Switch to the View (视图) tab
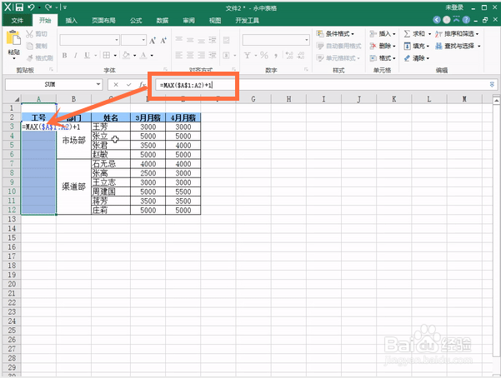Viewport: 501px width, 378px height. click(x=215, y=21)
